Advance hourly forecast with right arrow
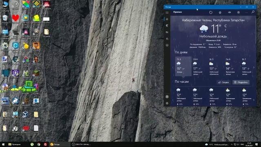This screenshot has height=147, width=261. 254,100
